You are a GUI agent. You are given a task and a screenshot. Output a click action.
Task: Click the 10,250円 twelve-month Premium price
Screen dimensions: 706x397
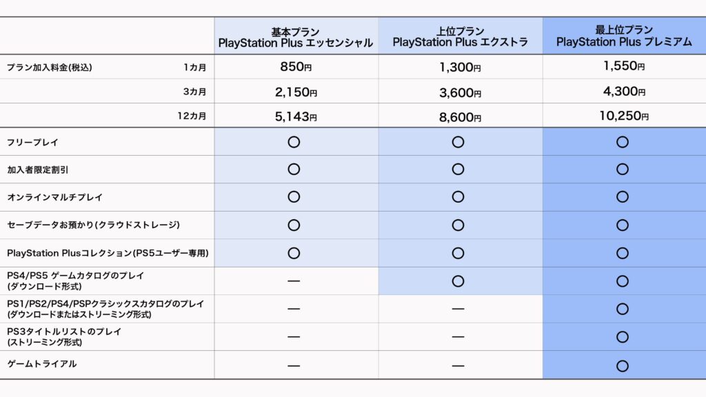(x=624, y=116)
